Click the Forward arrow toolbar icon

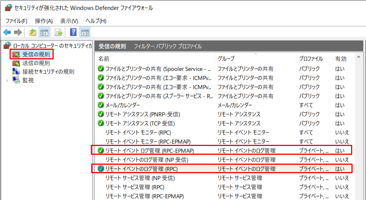tap(18, 33)
